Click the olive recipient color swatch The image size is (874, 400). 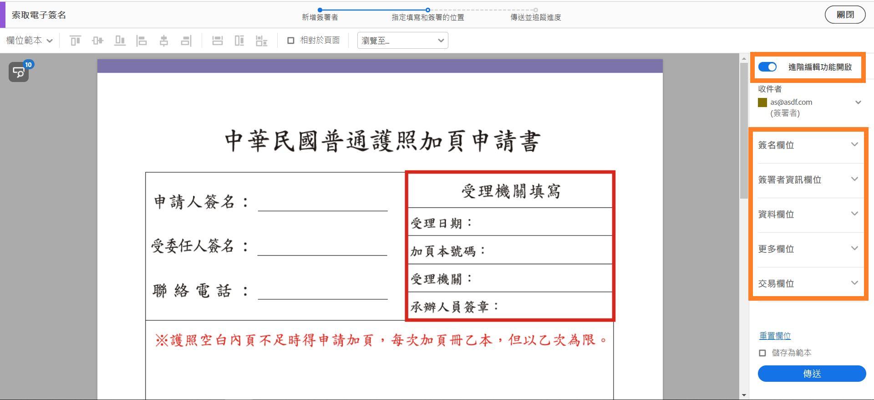[762, 103]
